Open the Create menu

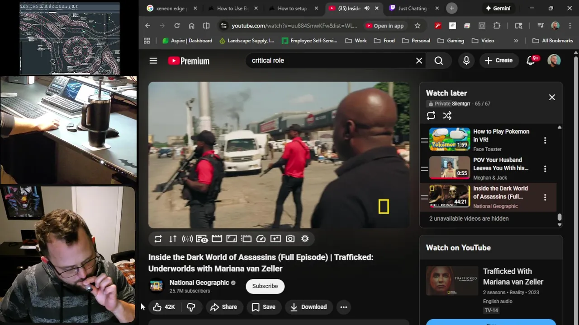498,60
